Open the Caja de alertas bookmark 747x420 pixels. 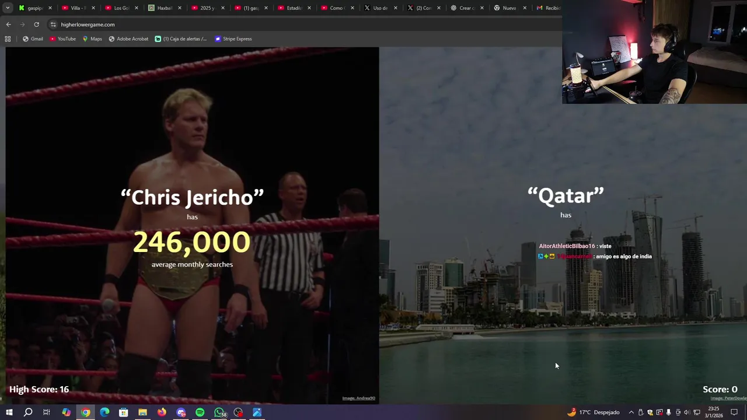tap(181, 39)
